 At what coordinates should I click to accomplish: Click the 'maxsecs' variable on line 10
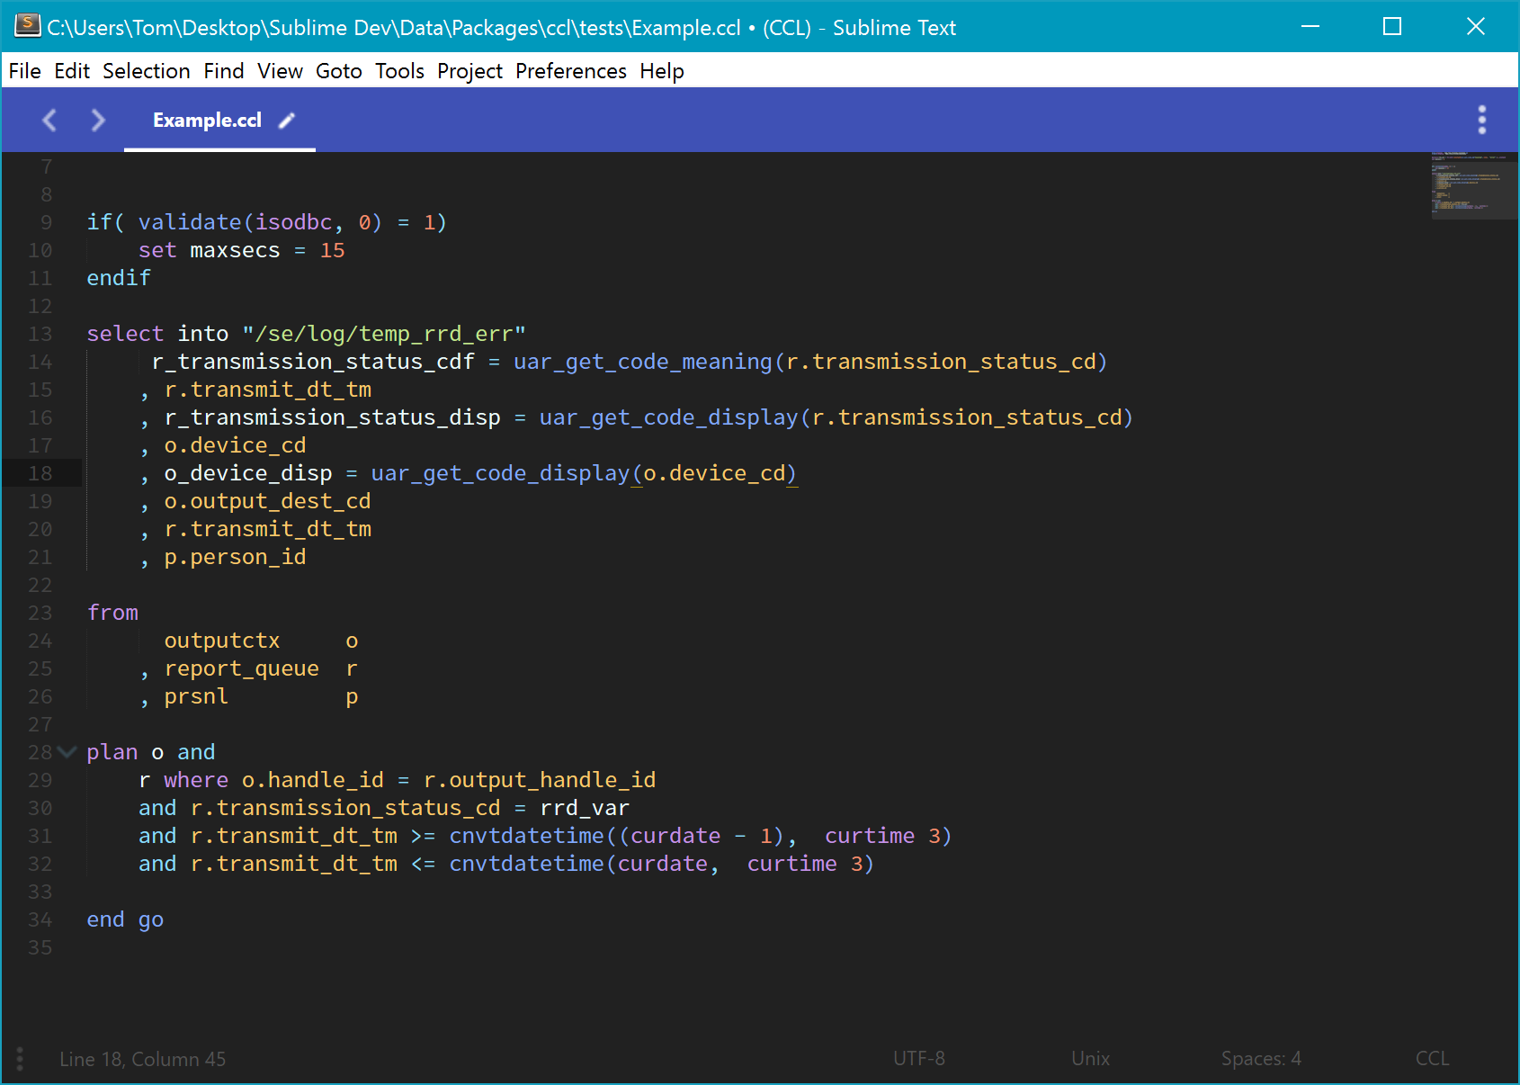pos(235,250)
